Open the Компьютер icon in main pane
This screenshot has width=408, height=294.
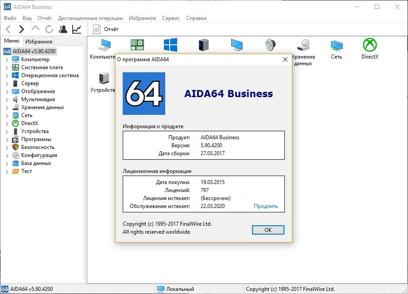104,45
